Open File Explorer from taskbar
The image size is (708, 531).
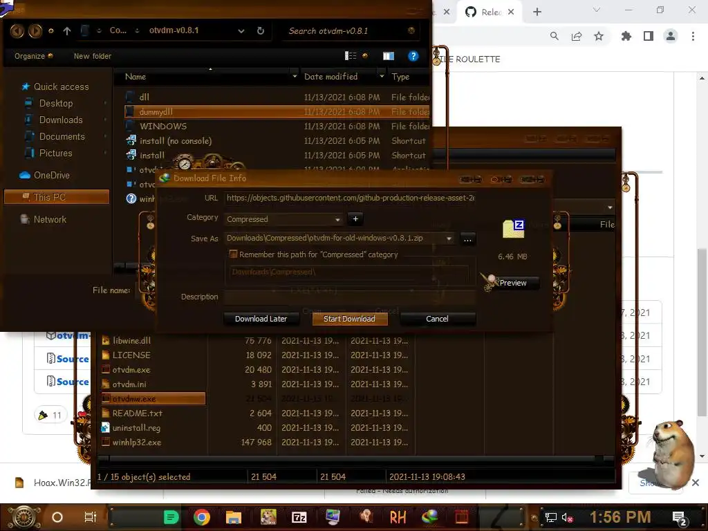234,517
